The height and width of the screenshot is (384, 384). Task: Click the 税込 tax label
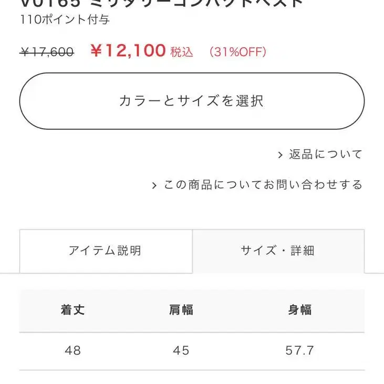(182, 52)
